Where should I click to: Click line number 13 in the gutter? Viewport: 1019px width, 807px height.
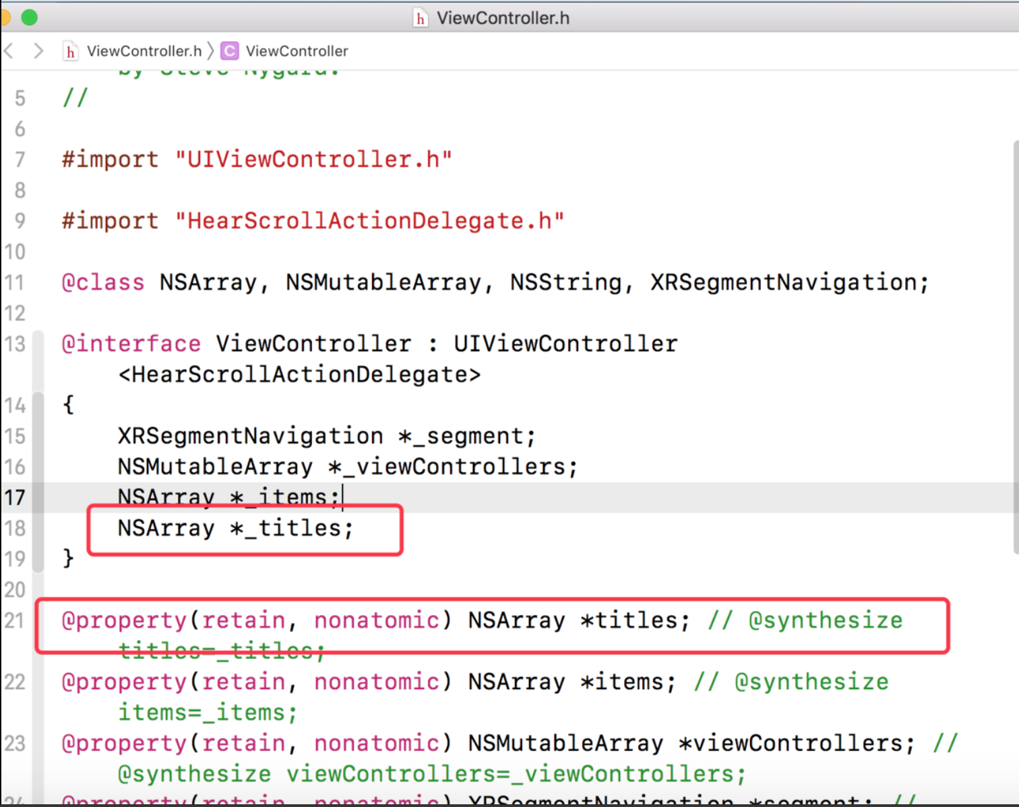tap(15, 344)
